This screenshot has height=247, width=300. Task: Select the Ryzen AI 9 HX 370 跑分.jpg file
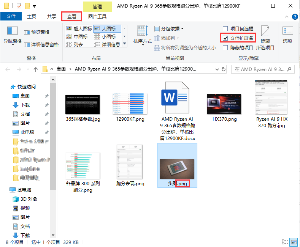pos(271,104)
